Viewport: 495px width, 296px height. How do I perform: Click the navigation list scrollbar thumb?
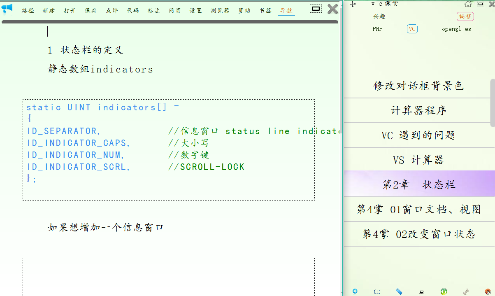click(x=493, y=102)
